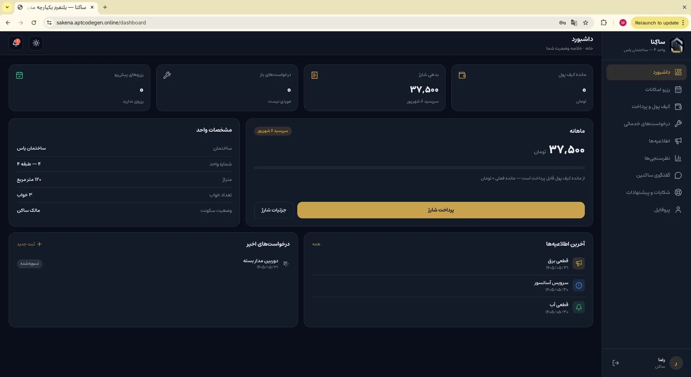Toggle light theme with sun icon
This screenshot has width=691, height=377.
click(36, 43)
